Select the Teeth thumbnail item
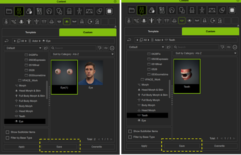This screenshot has height=155, width=241. pyautogui.click(x=187, y=76)
